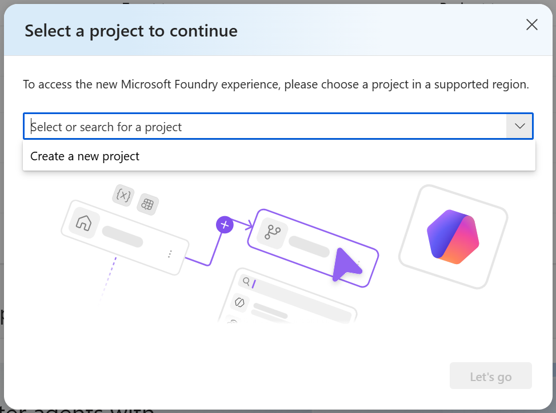Click inside the project search field
This screenshot has width=556, height=413.
229,126
